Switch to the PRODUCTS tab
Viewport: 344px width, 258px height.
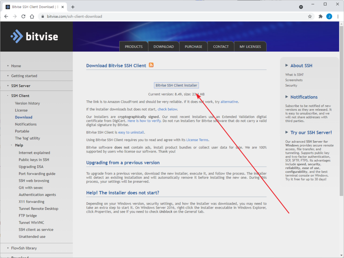133,46
